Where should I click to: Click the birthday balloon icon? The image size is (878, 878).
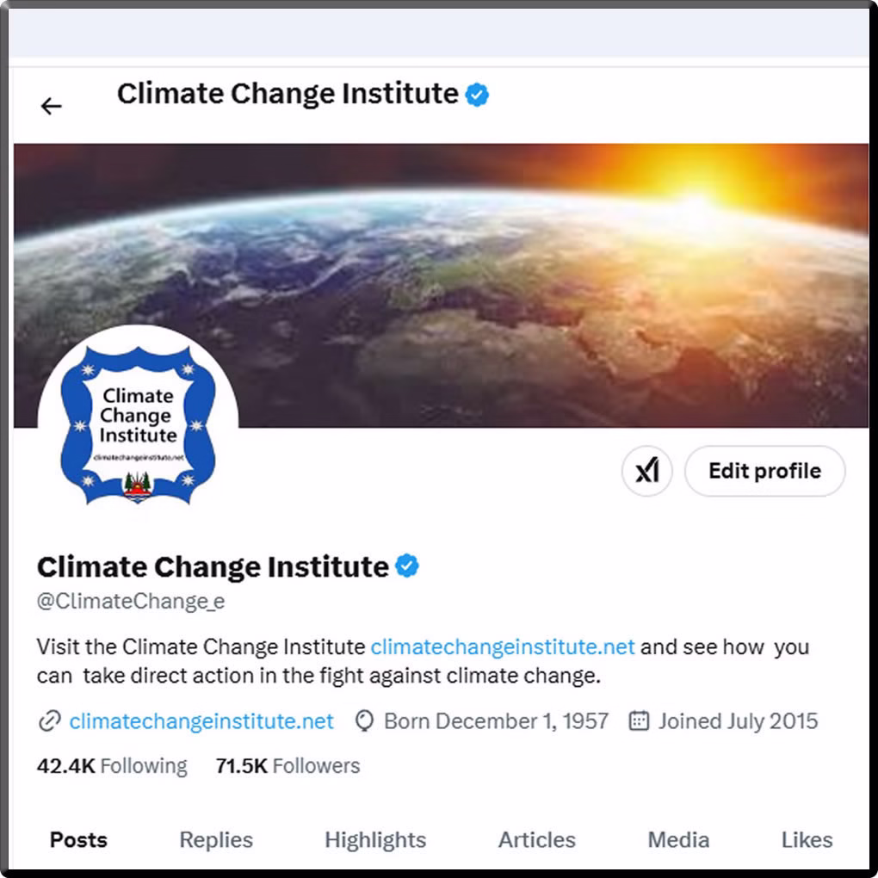coord(365,721)
